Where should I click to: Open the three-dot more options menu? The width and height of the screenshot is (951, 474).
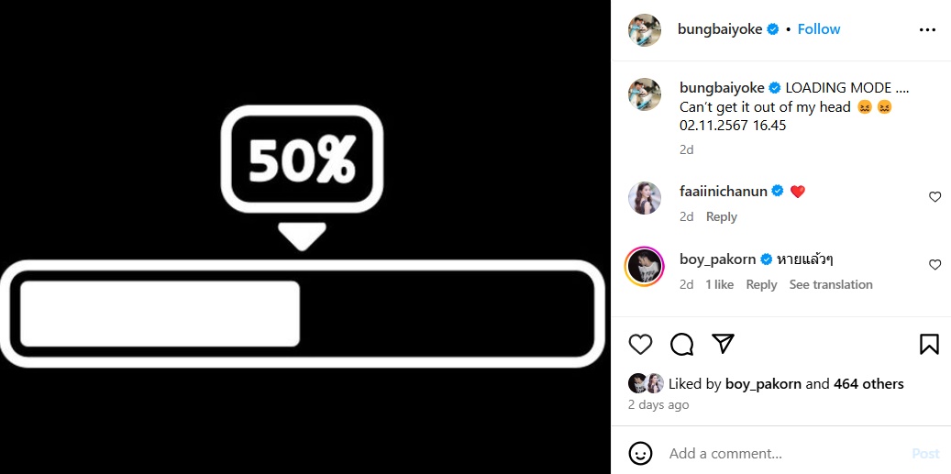(927, 29)
